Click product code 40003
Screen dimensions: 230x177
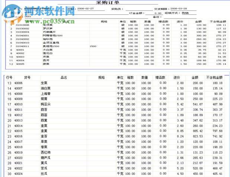click(x=20, y=57)
